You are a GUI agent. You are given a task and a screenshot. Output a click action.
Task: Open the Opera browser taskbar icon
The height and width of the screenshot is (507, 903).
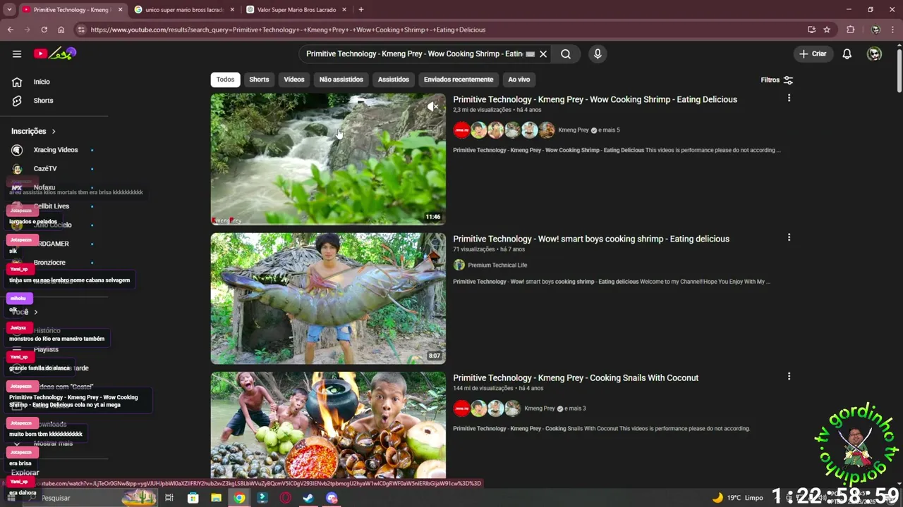[286, 498]
